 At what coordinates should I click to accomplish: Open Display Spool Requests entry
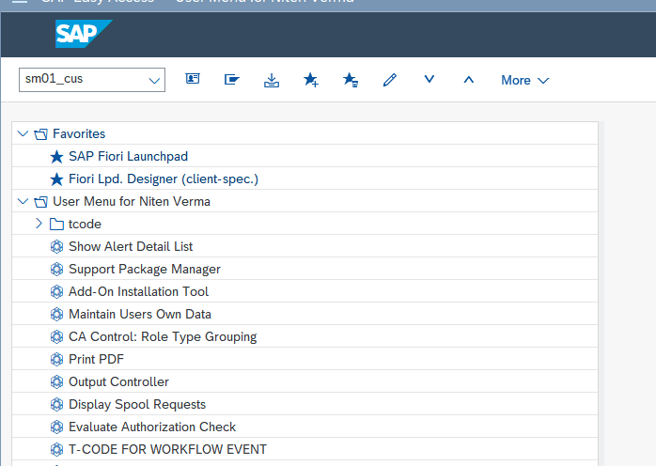coord(136,404)
